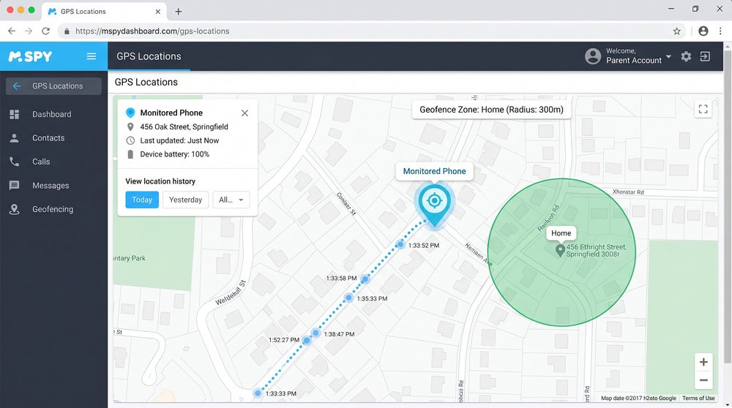Click the Dashboard grid icon
The width and height of the screenshot is (732, 408).
pos(15,114)
